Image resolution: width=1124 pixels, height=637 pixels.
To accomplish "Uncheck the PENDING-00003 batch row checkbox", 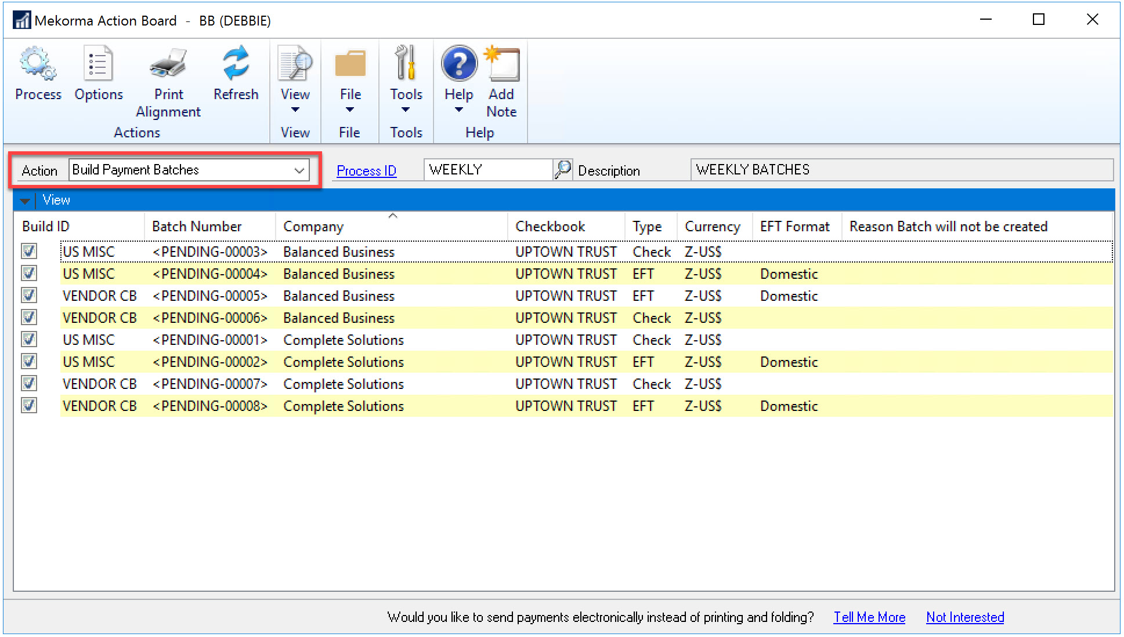I will 29,251.
